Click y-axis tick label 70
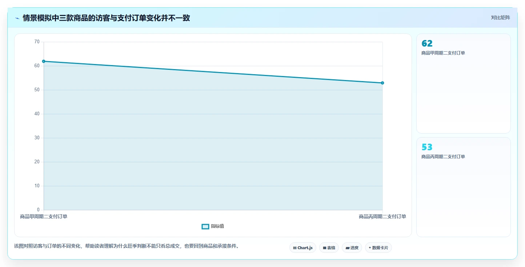 click(37, 42)
